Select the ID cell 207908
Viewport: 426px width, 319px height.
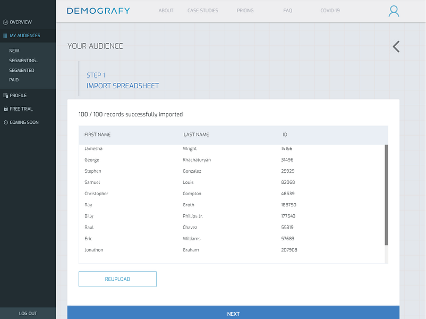point(289,250)
